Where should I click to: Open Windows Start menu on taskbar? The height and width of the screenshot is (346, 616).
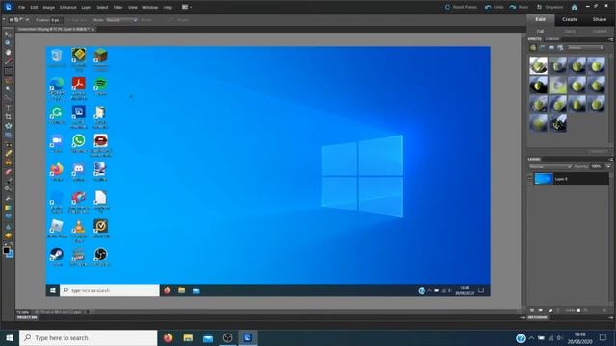point(10,337)
